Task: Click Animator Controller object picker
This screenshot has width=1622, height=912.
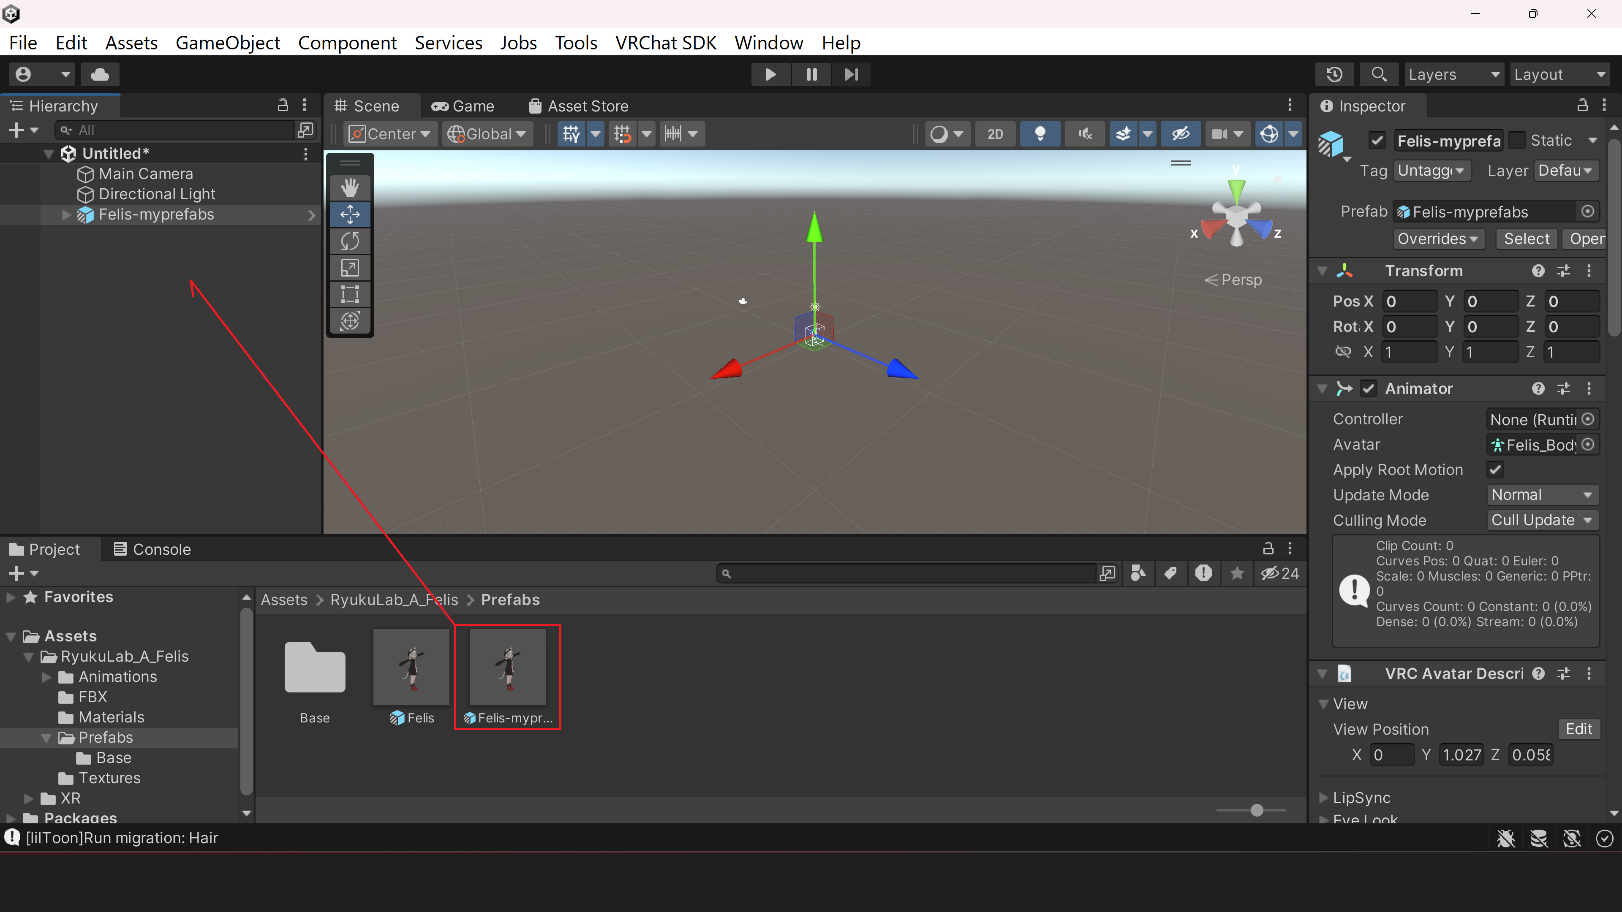Action: [1588, 419]
